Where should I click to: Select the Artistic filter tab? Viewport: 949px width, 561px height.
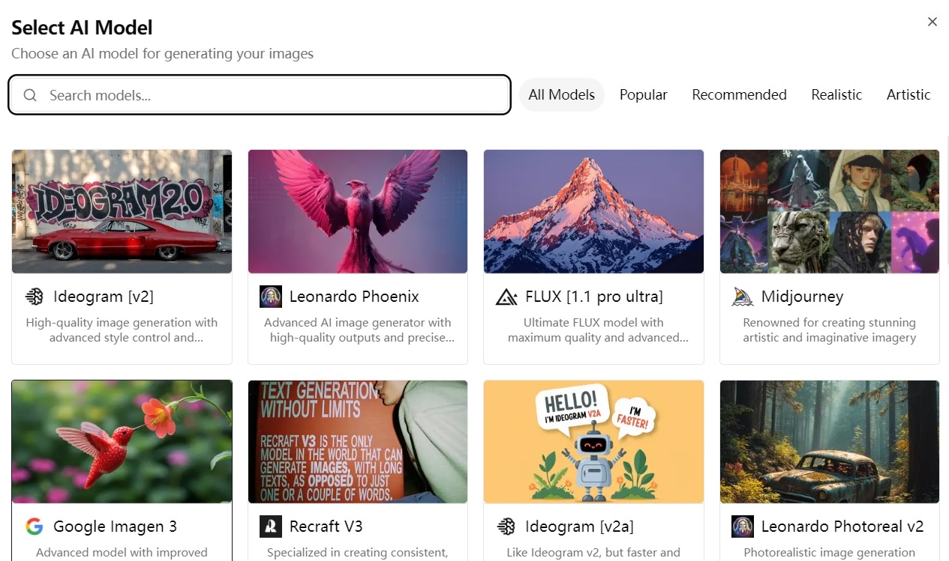pos(908,95)
